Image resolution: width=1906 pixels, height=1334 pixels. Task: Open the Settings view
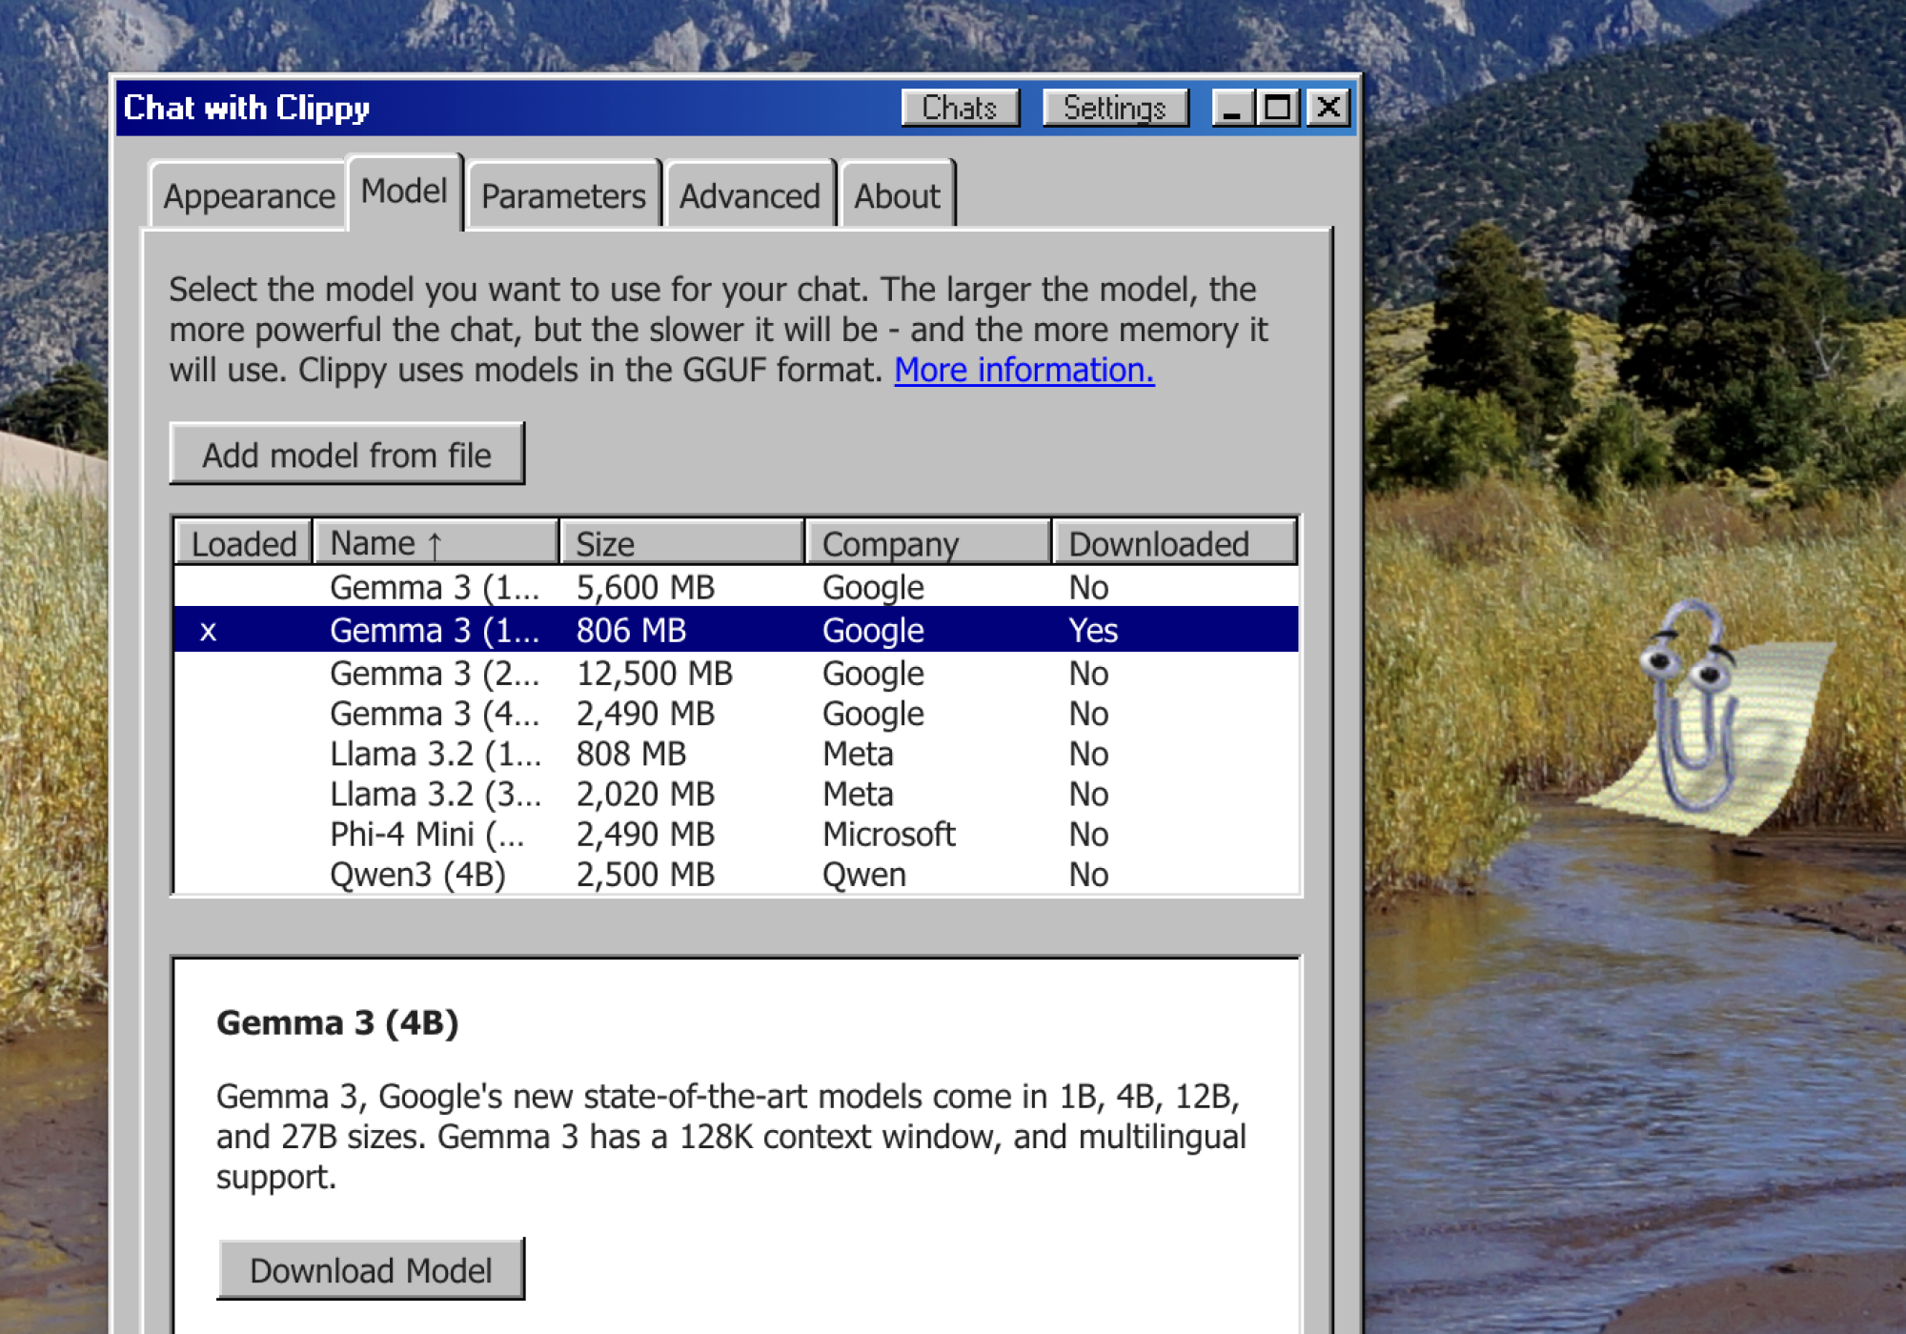[x=1115, y=108]
